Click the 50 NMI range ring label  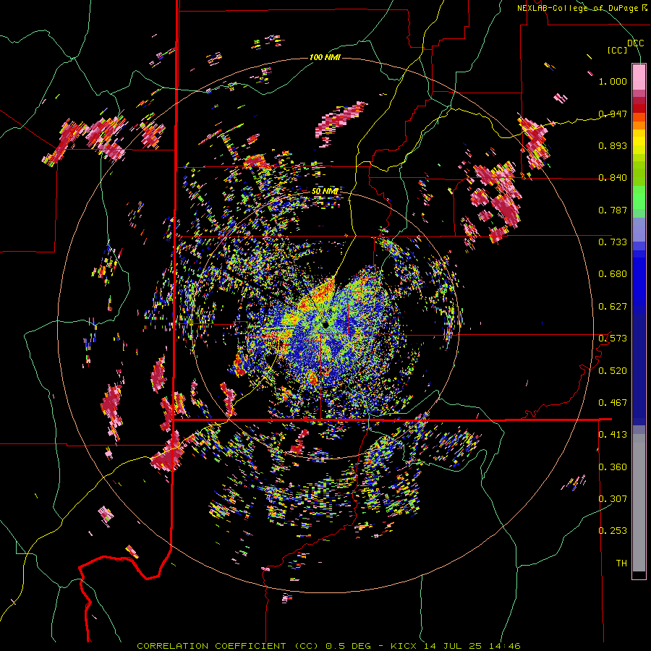pos(325,192)
